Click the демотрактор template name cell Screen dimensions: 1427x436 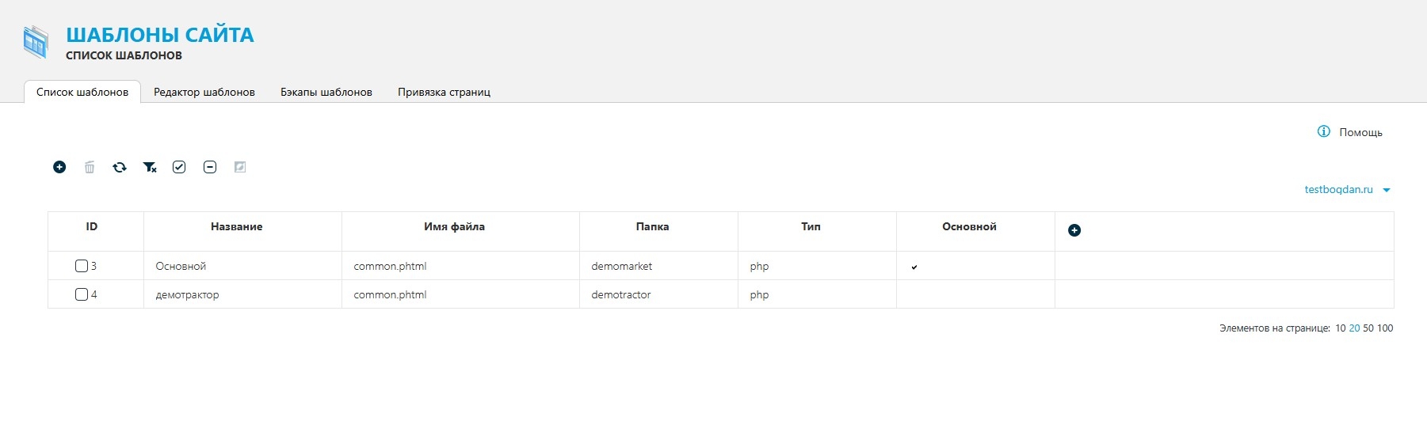(187, 295)
